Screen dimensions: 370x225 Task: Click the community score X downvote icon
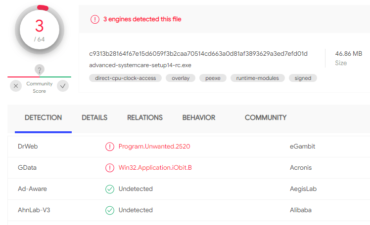point(16,86)
